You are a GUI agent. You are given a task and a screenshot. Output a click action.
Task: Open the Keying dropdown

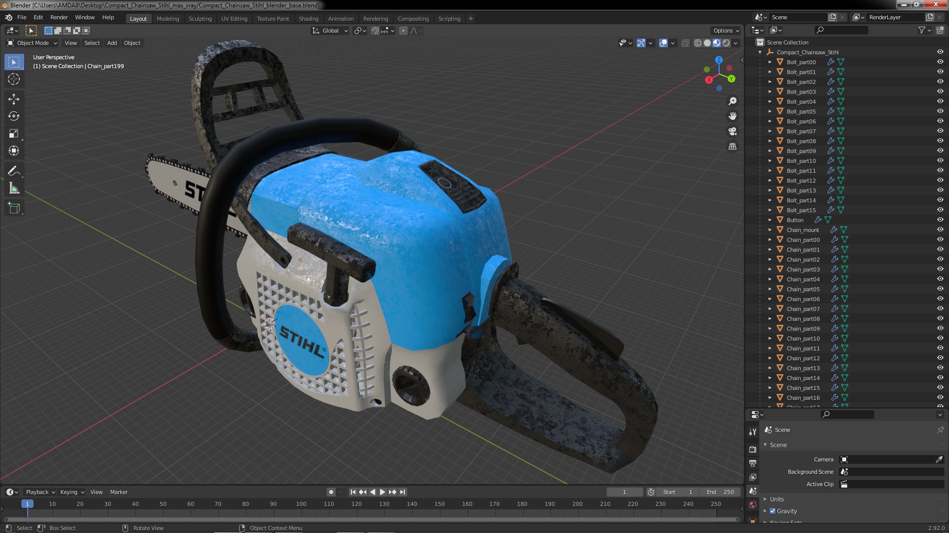pyautogui.click(x=72, y=492)
